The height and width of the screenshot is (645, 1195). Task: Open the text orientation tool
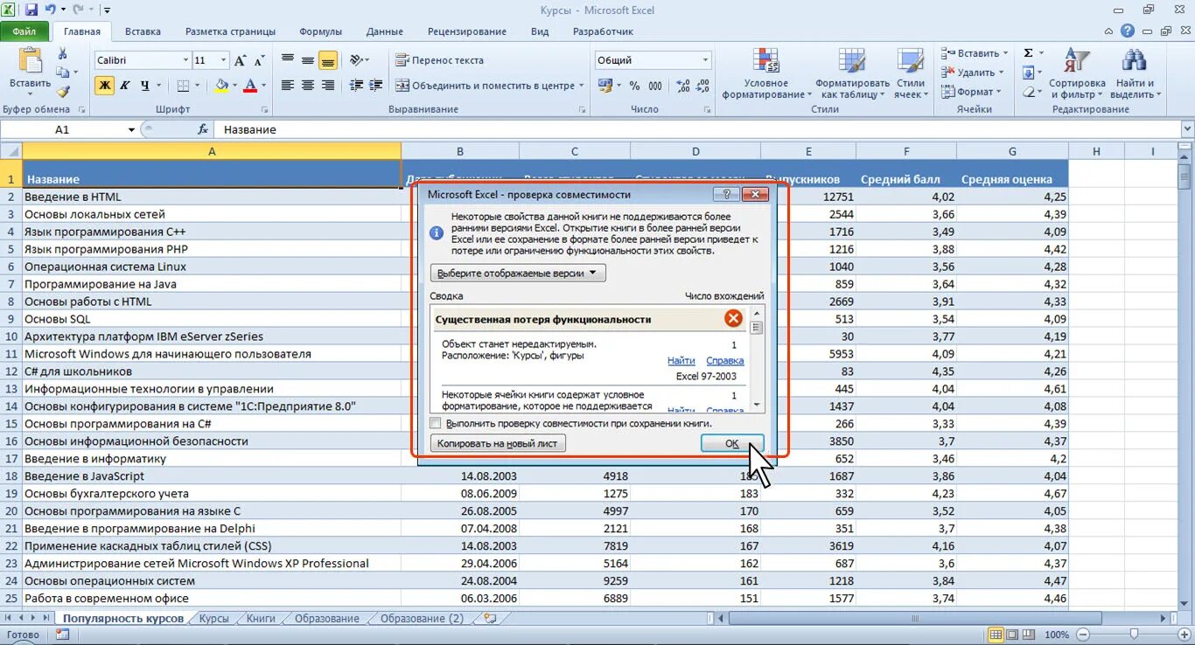359,60
